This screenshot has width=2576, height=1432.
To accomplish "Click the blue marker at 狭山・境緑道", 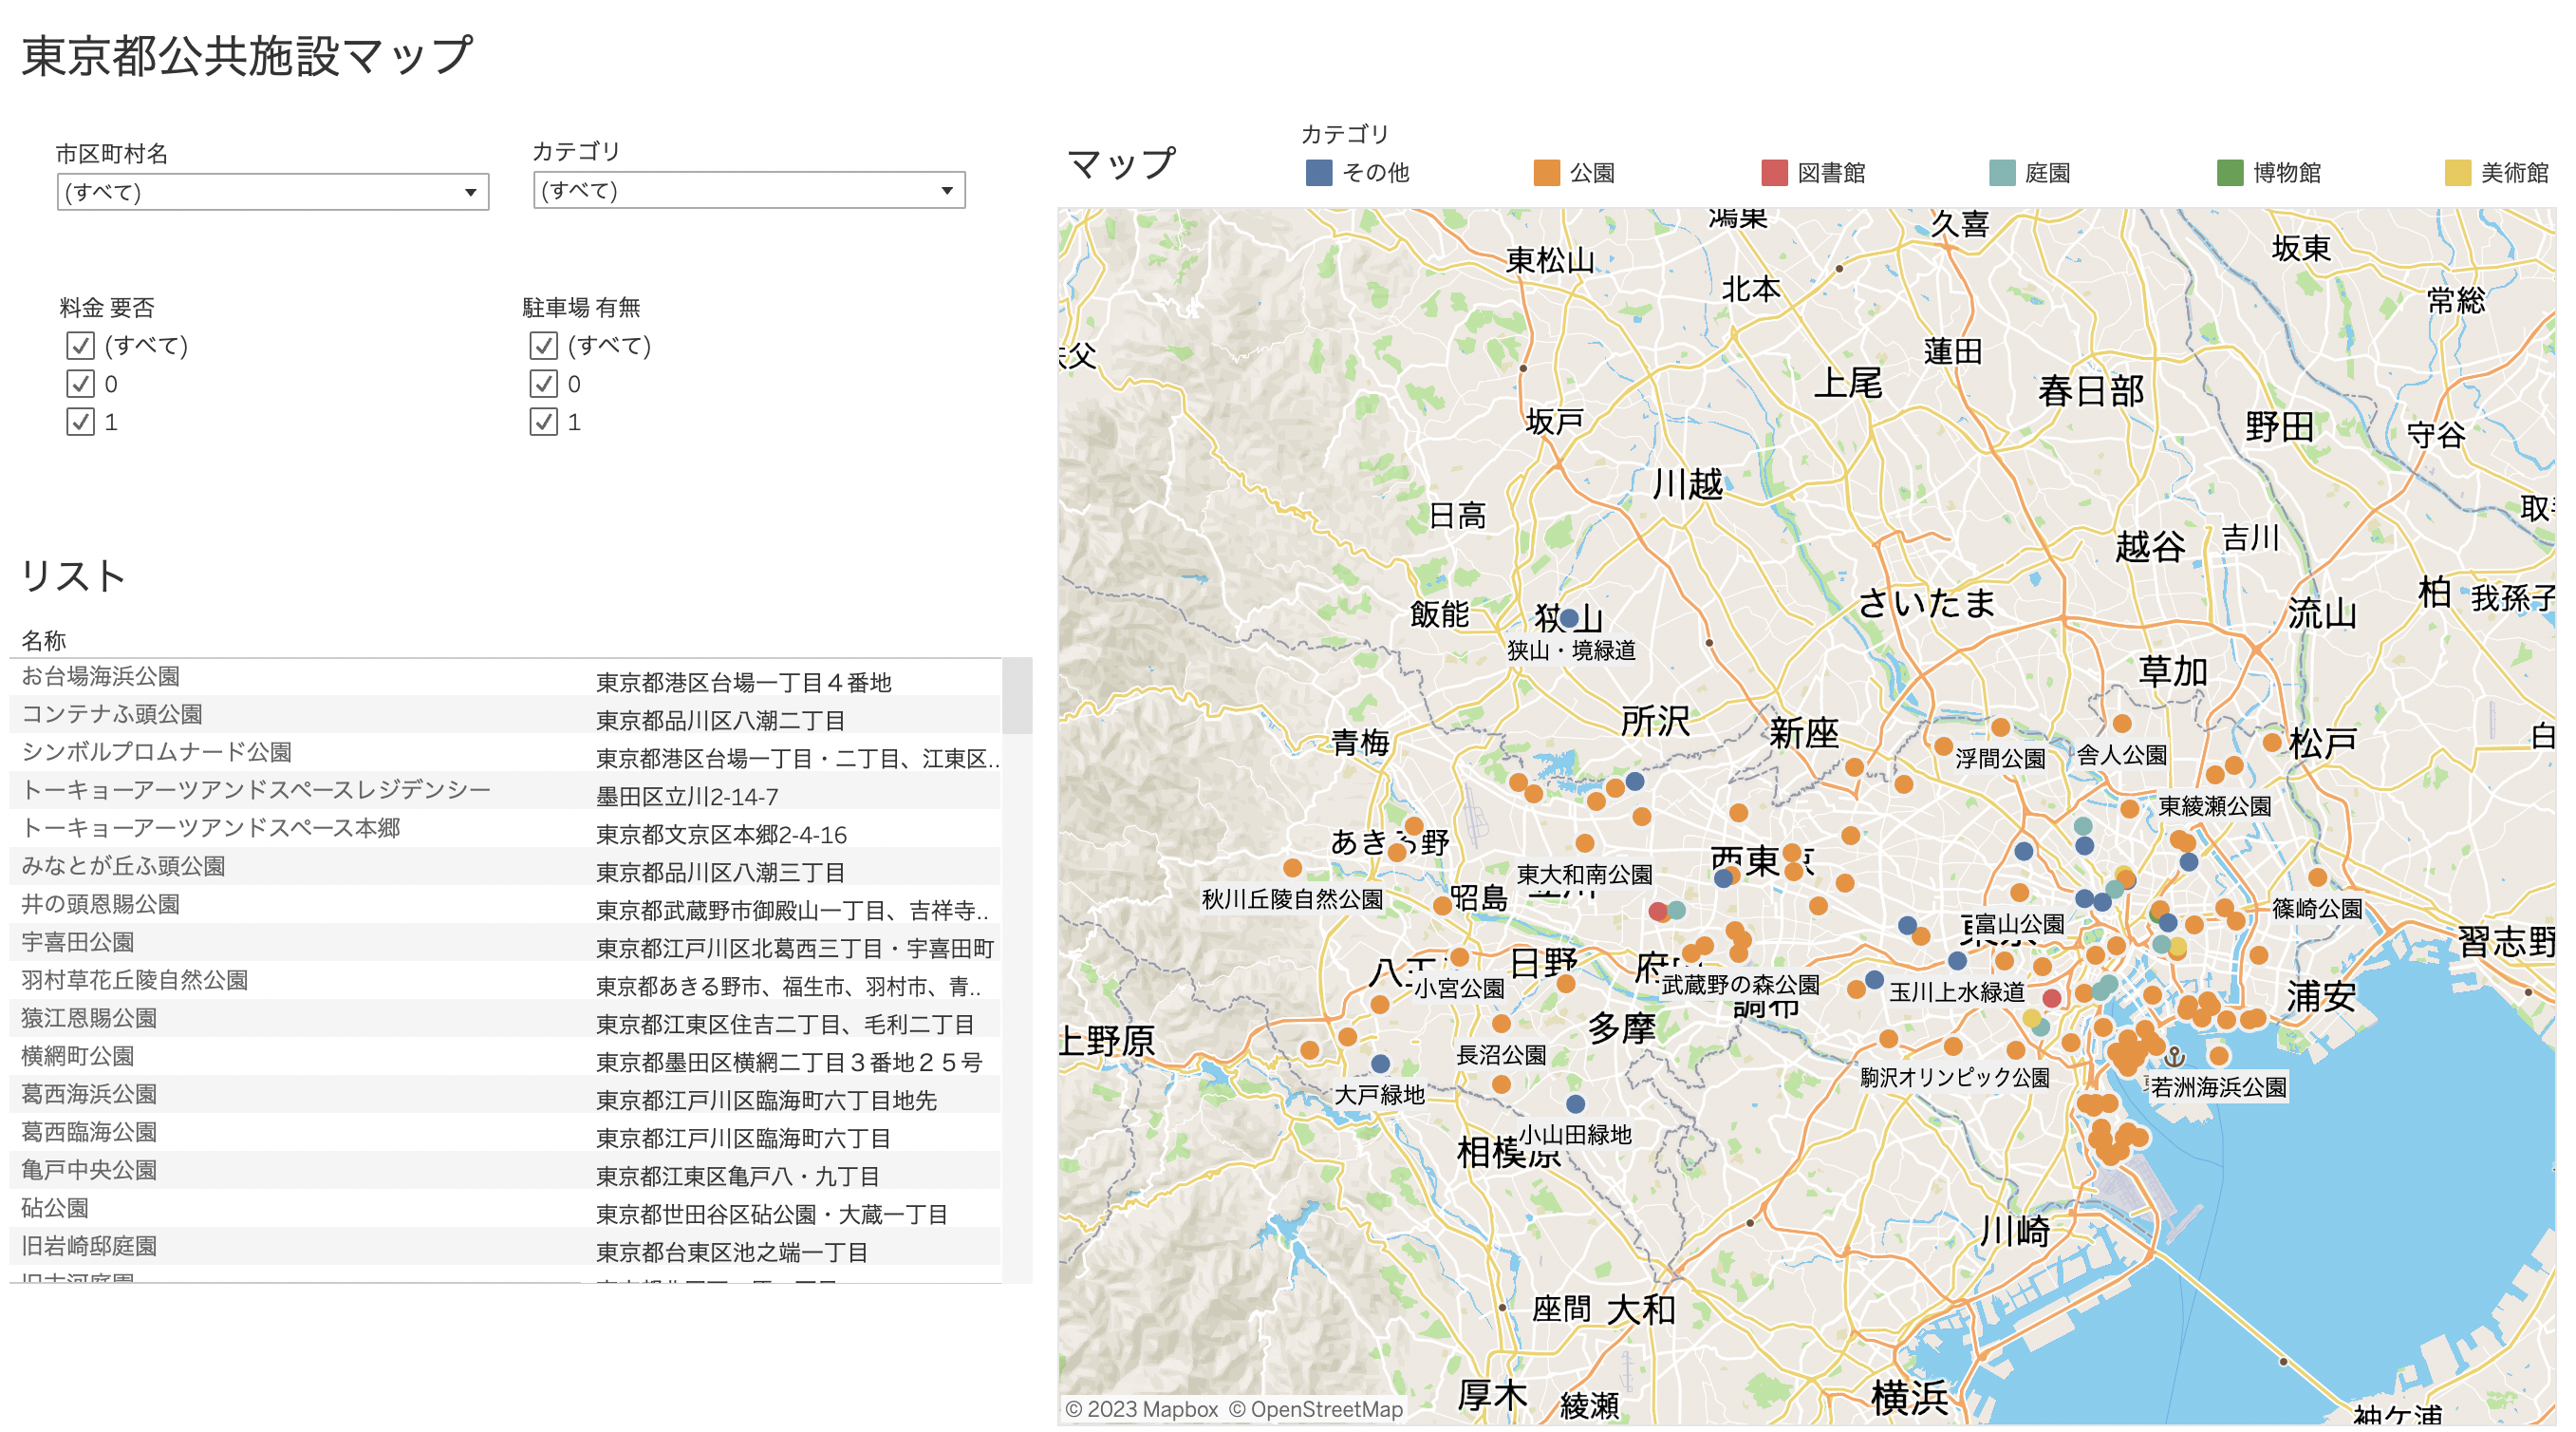I will (x=1569, y=619).
